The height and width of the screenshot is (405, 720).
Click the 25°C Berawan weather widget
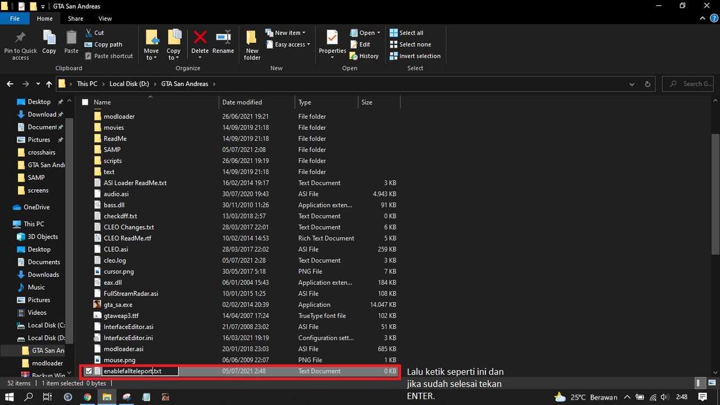point(586,397)
